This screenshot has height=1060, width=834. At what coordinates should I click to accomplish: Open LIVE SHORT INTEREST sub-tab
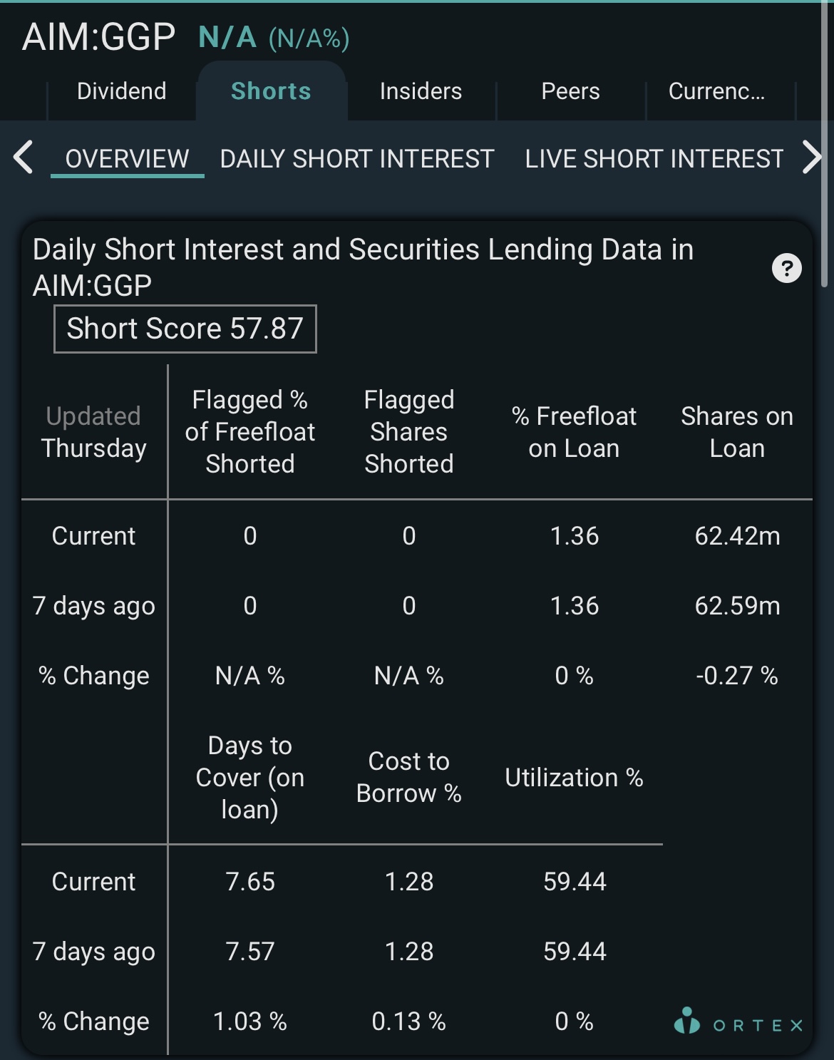(x=654, y=159)
